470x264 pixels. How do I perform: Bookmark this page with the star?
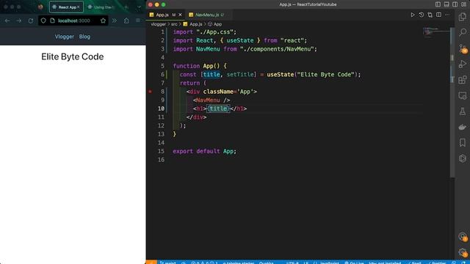(x=103, y=21)
